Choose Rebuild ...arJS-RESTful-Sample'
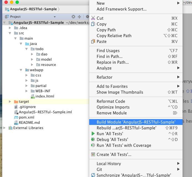Screen dimensions: 192x177 [136, 128]
